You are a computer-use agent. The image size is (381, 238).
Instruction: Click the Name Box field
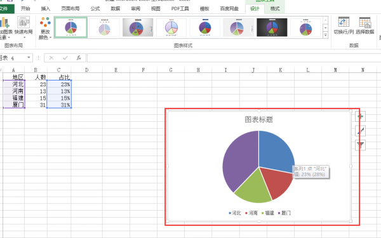pyautogui.click(x=13, y=58)
